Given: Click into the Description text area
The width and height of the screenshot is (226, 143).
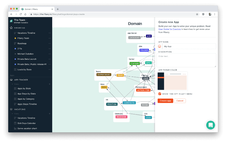Looking at the screenshot, I should click(x=187, y=60).
